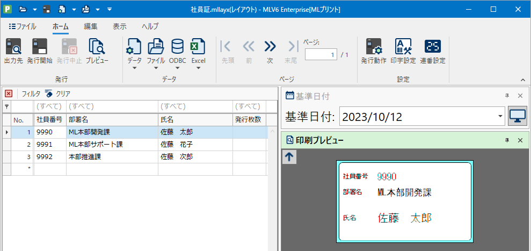531x251 pixels.
Task: Open the 基準日付 date dropdown
Action: [x=500, y=117]
